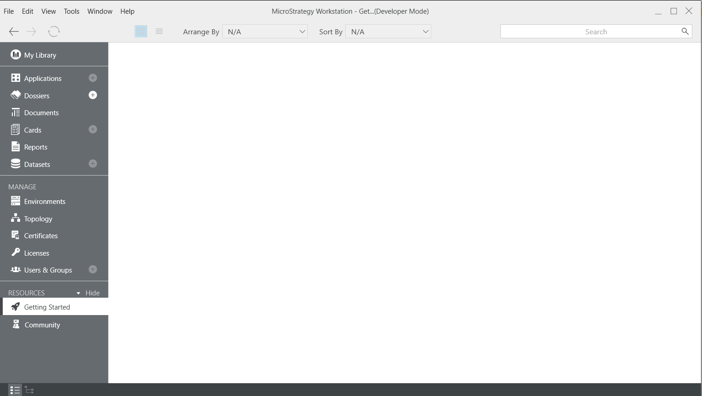Image resolution: width=702 pixels, height=396 pixels.
Task: Open the Window menu
Action: pos(100,11)
